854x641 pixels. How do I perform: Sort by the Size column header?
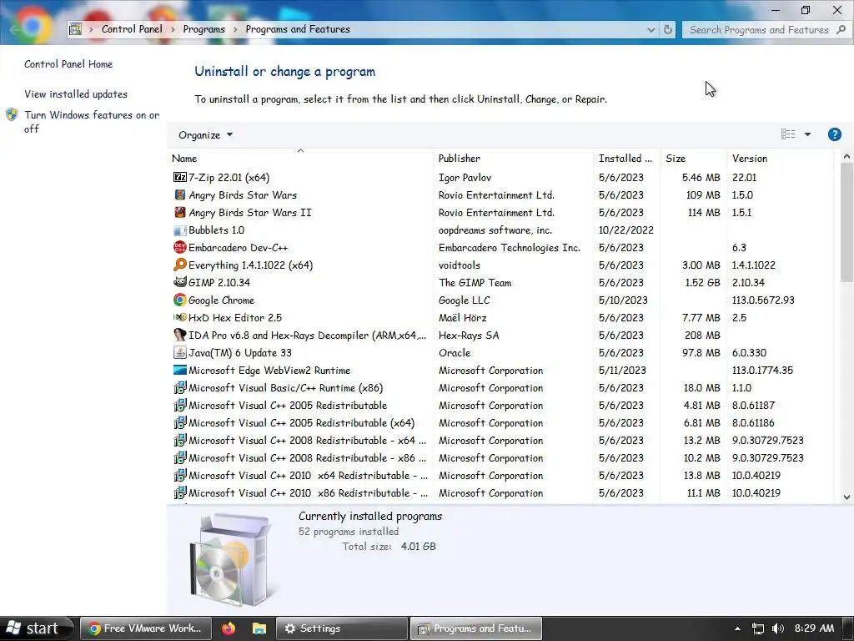pos(693,158)
